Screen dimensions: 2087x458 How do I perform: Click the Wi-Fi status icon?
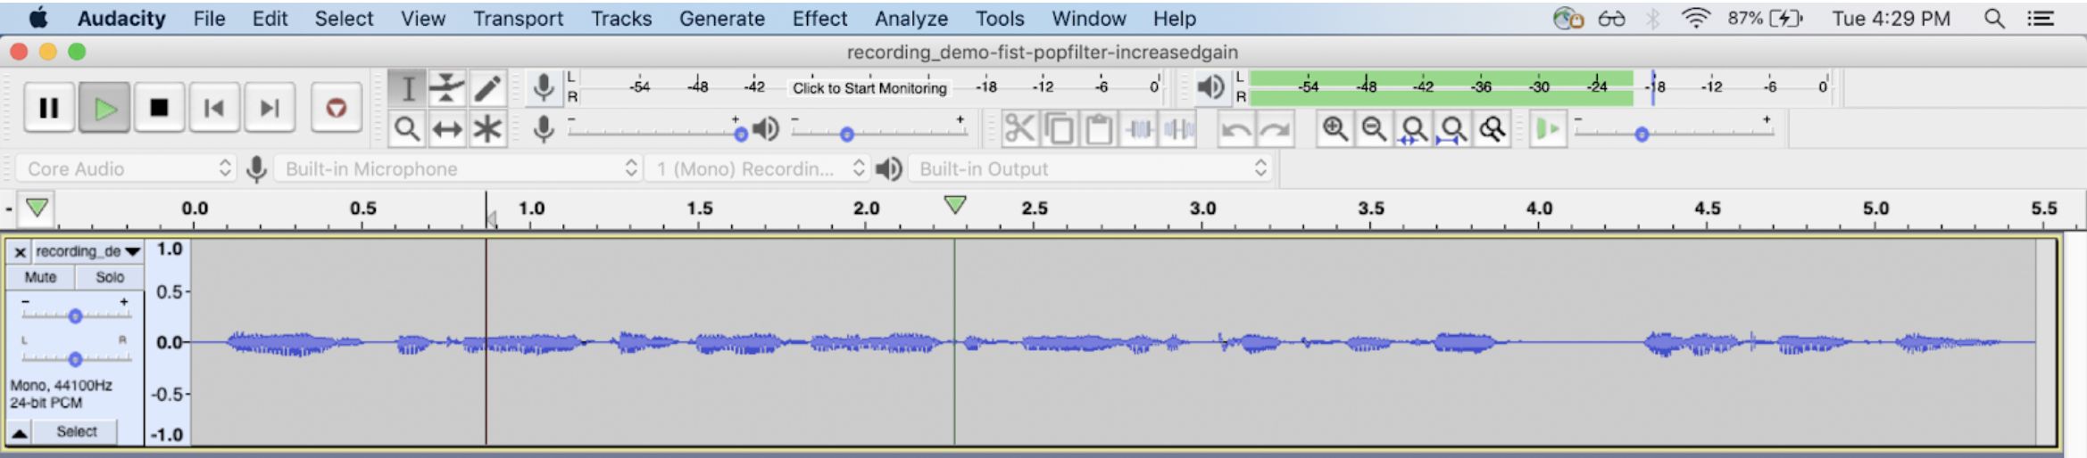click(x=1695, y=18)
